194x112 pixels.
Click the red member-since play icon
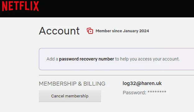pyautogui.click(x=90, y=31)
